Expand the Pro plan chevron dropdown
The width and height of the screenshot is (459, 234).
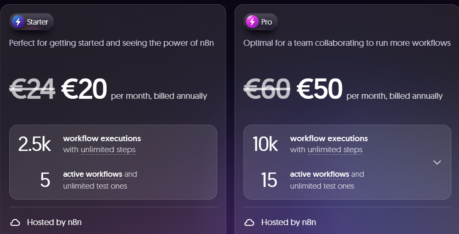437,162
